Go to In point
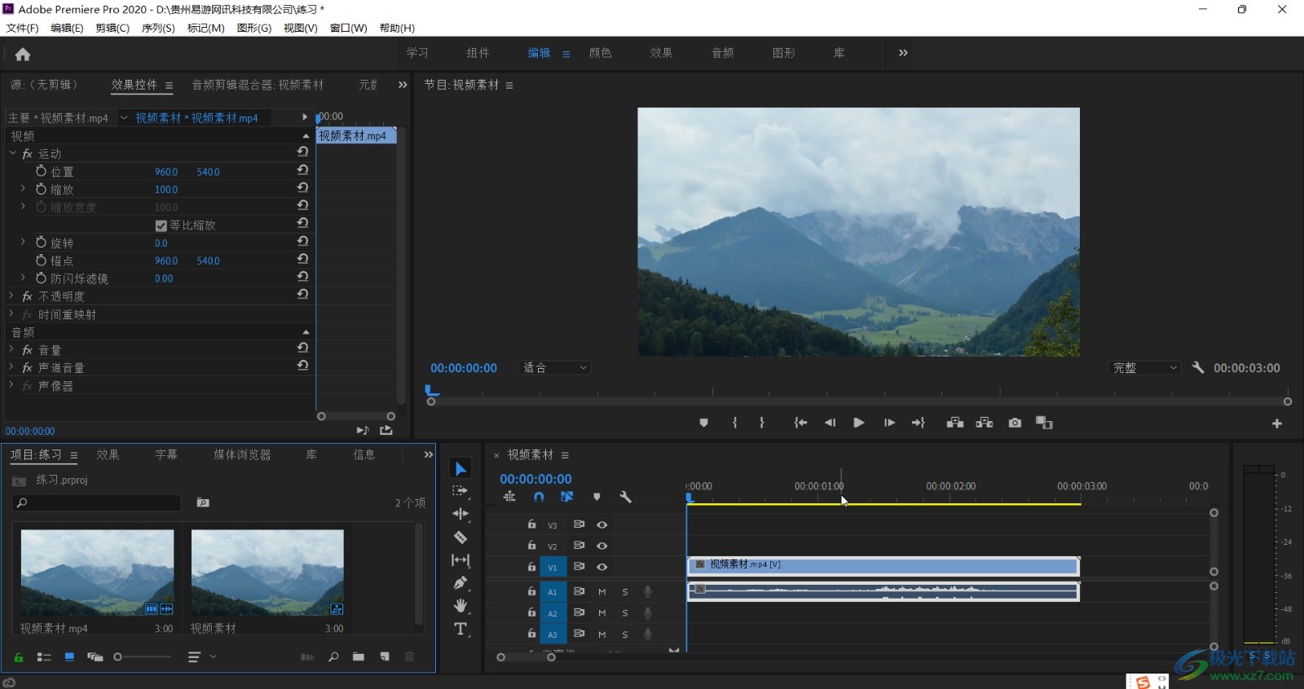The image size is (1304, 689). [800, 423]
